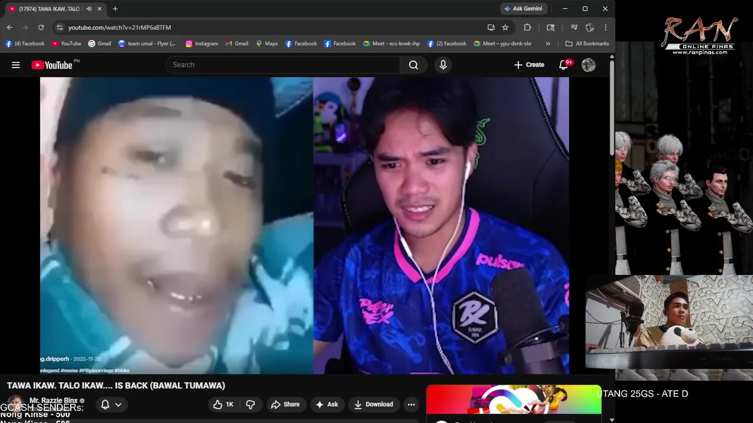Install app icon in the address bar
Viewport: 753px width, 423px height.
(x=491, y=27)
